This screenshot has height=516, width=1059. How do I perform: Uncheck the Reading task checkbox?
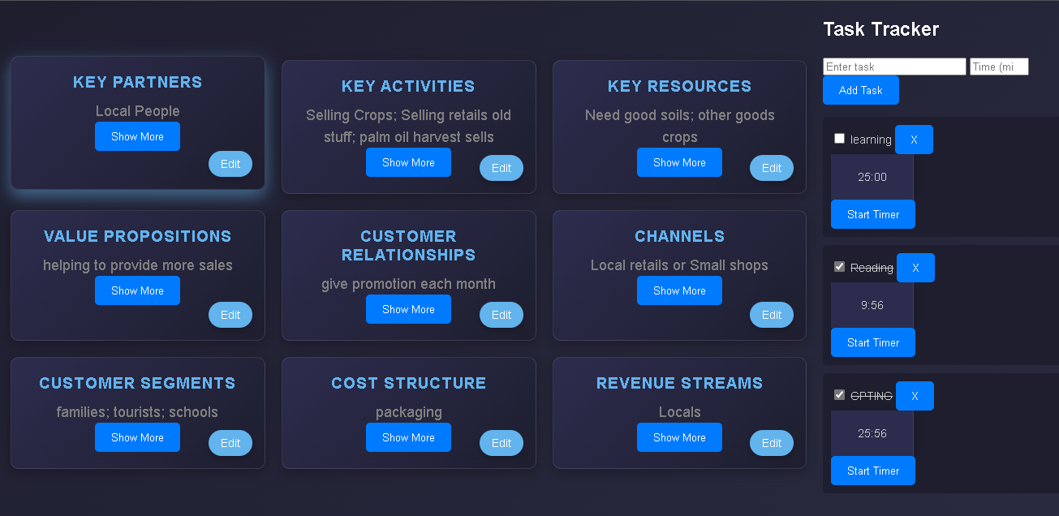pyautogui.click(x=840, y=267)
